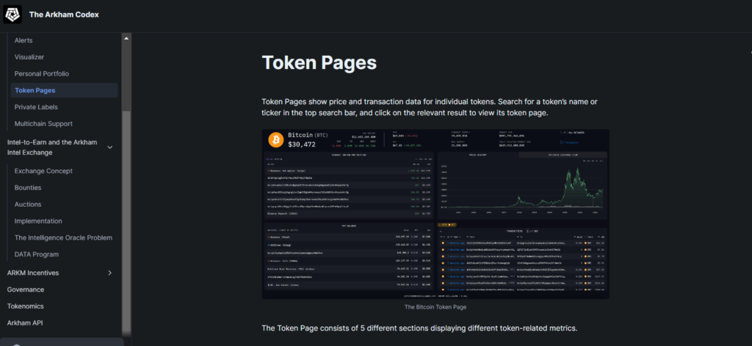Click the "Token Page consists of 5" sentence

[x=419, y=328]
